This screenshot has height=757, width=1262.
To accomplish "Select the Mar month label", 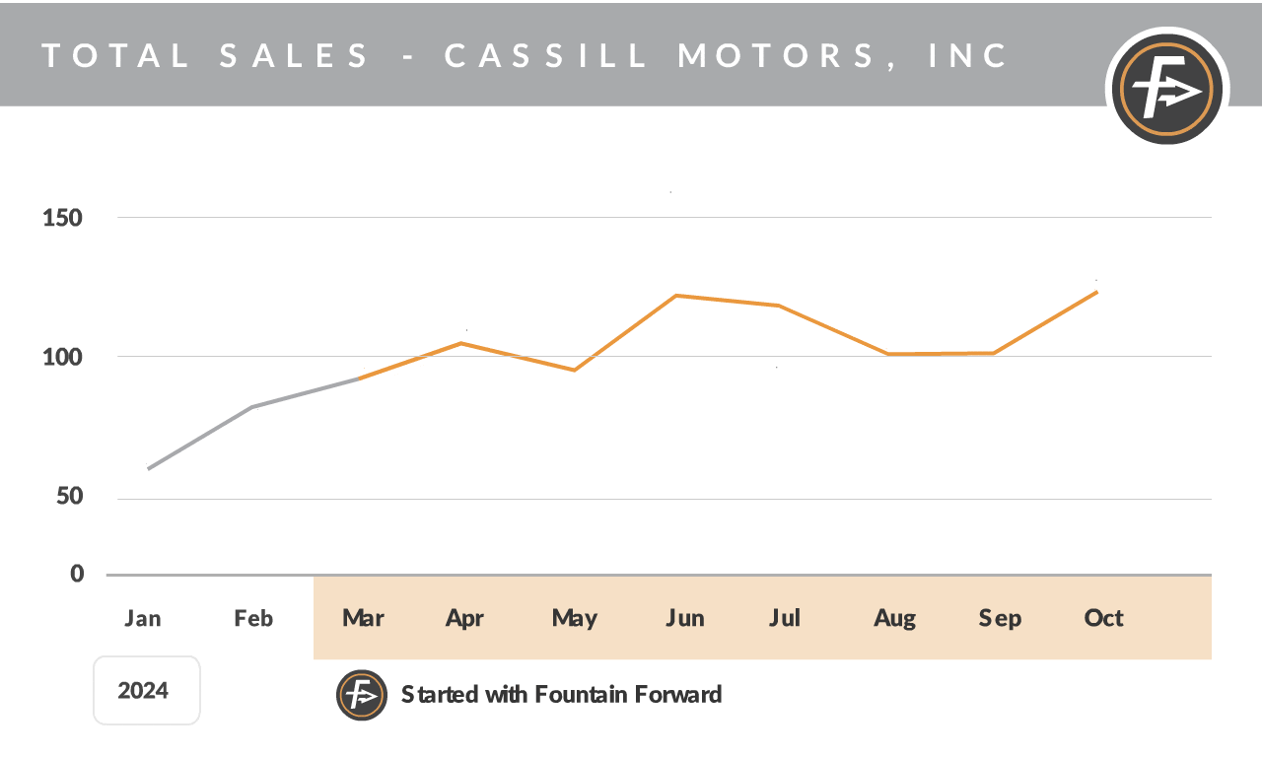I will 363,618.
